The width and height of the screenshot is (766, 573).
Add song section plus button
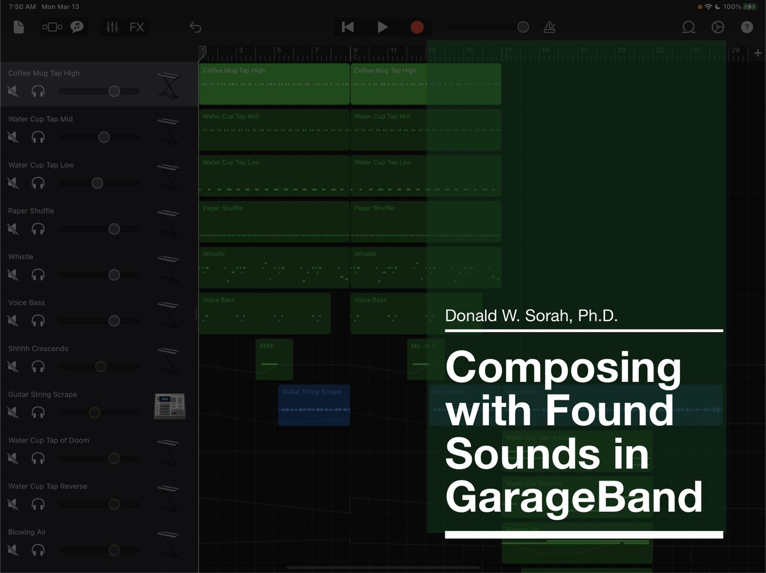click(x=758, y=53)
